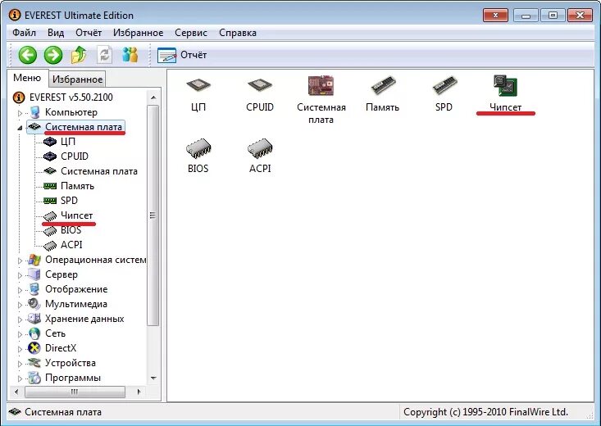
Task: Expand the Мультимедиа node arrow
Action: pyautogui.click(x=20, y=305)
